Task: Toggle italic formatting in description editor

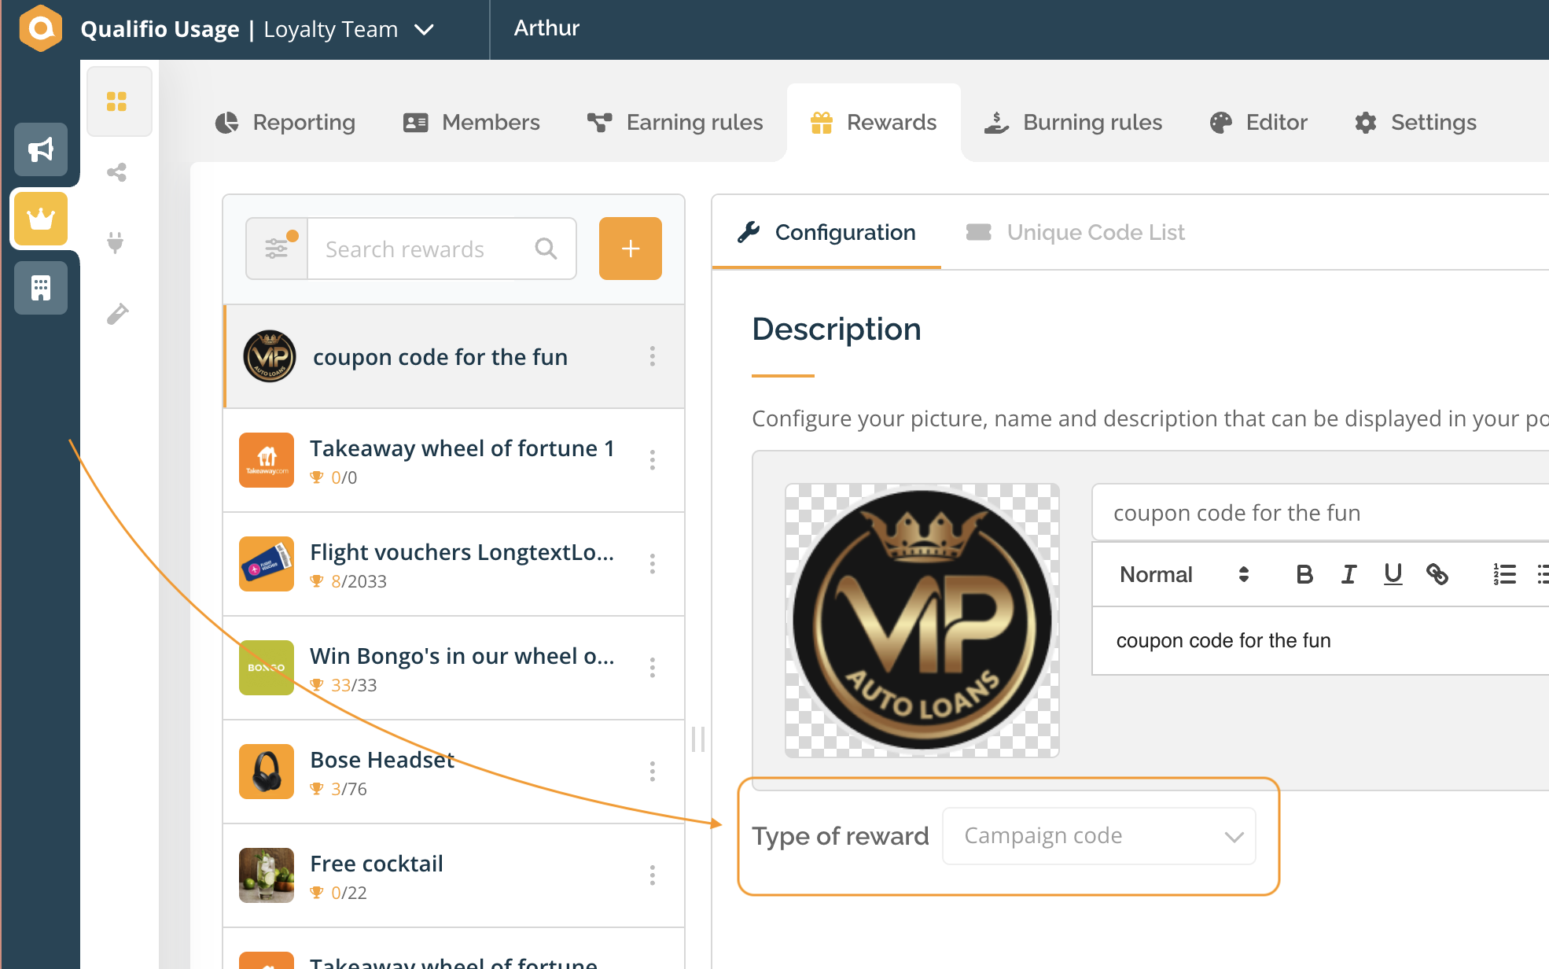Action: click(1349, 574)
